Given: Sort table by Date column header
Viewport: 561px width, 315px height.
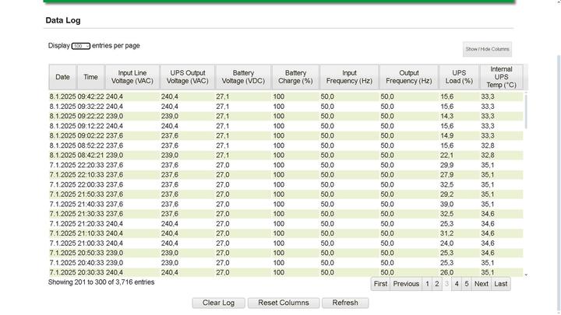Looking at the screenshot, I should (62, 77).
